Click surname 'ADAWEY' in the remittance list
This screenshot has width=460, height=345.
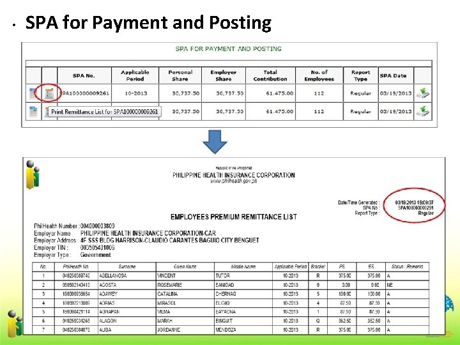coord(108,294)
